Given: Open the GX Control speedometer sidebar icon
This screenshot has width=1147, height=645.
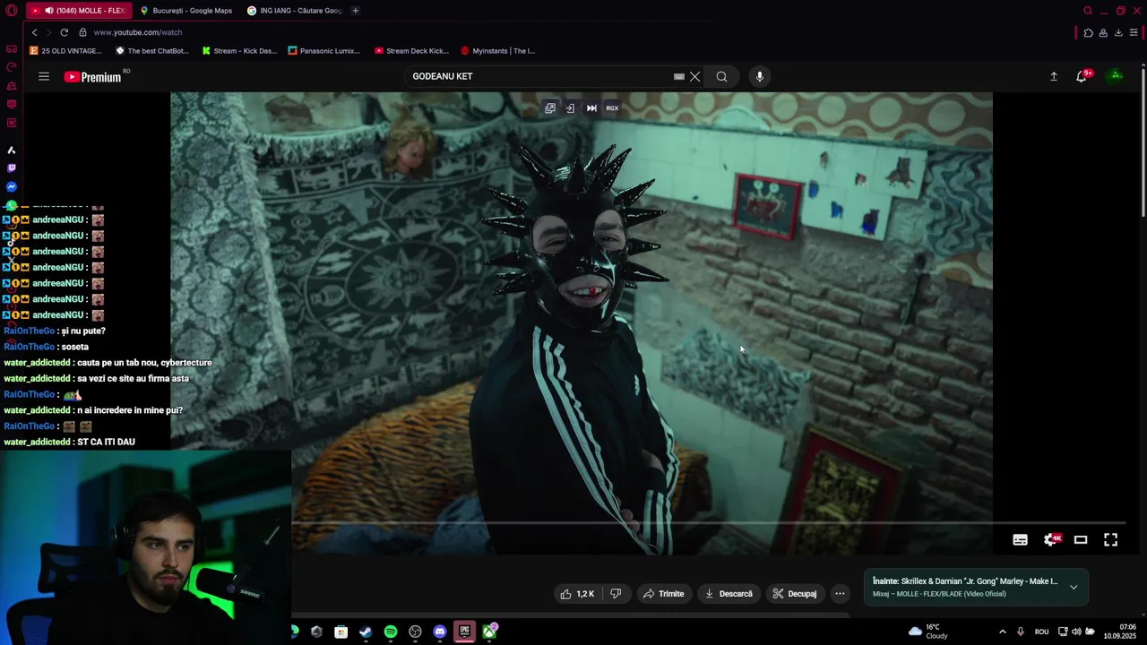Looking at the screenshot, I should tap(11, 67).
